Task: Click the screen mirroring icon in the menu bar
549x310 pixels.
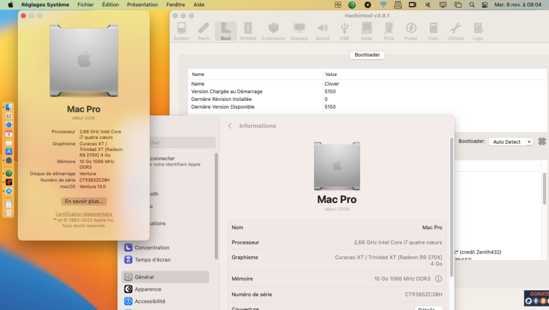Action: [x=443, y=4]
